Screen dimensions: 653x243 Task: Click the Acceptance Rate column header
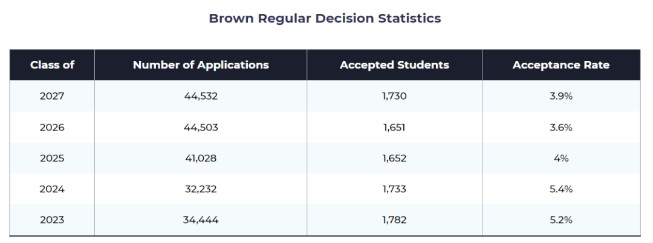click(x=560, y=65)
